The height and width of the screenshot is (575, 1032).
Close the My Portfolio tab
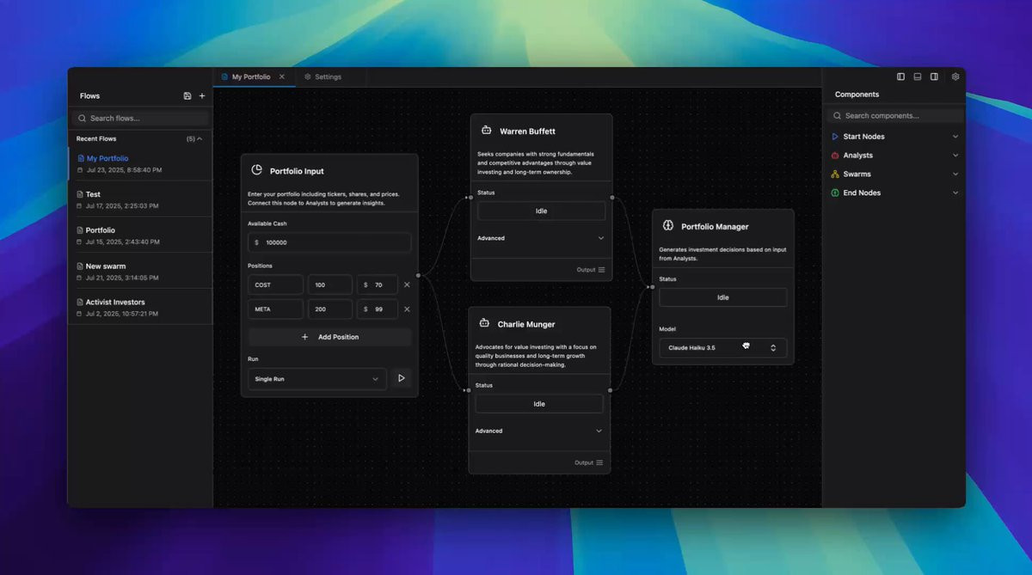[x=281, y=76]
